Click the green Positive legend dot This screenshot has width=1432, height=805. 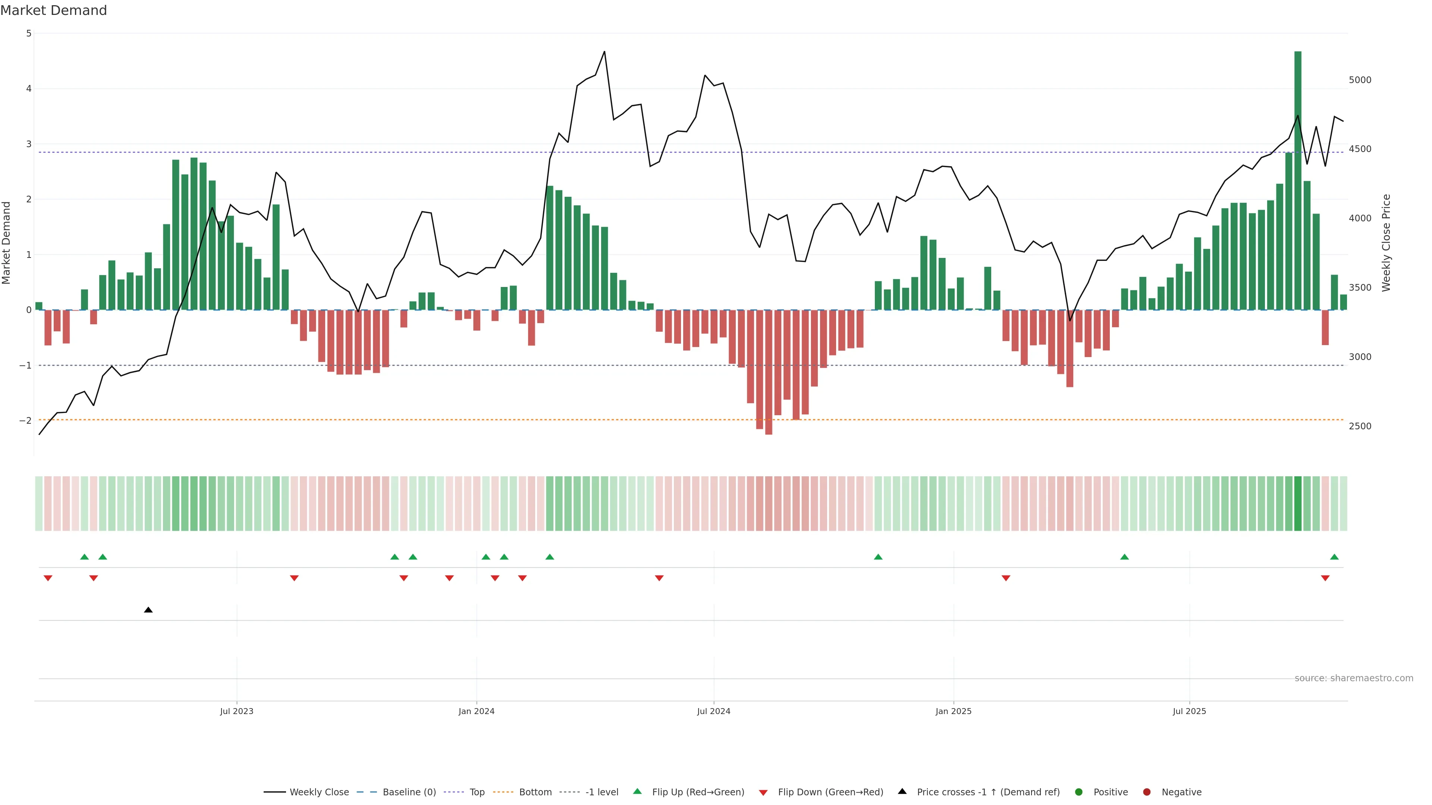pyautogui.click(x=1079, y=792)
